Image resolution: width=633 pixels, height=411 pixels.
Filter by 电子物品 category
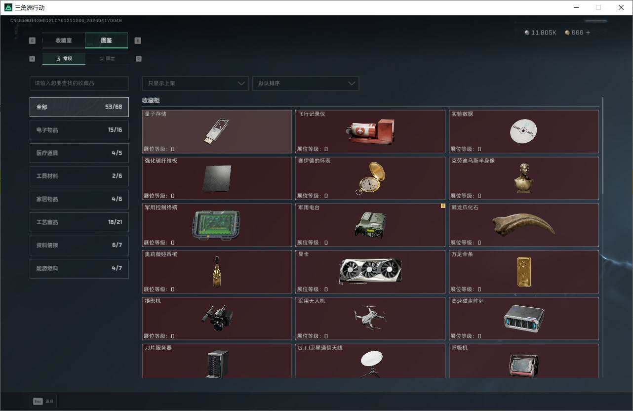click(79, 130)
